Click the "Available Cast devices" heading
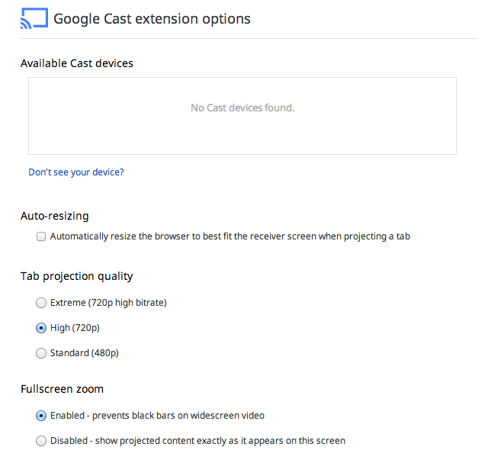Screen dimensions: 498x466 pos(77,63)
